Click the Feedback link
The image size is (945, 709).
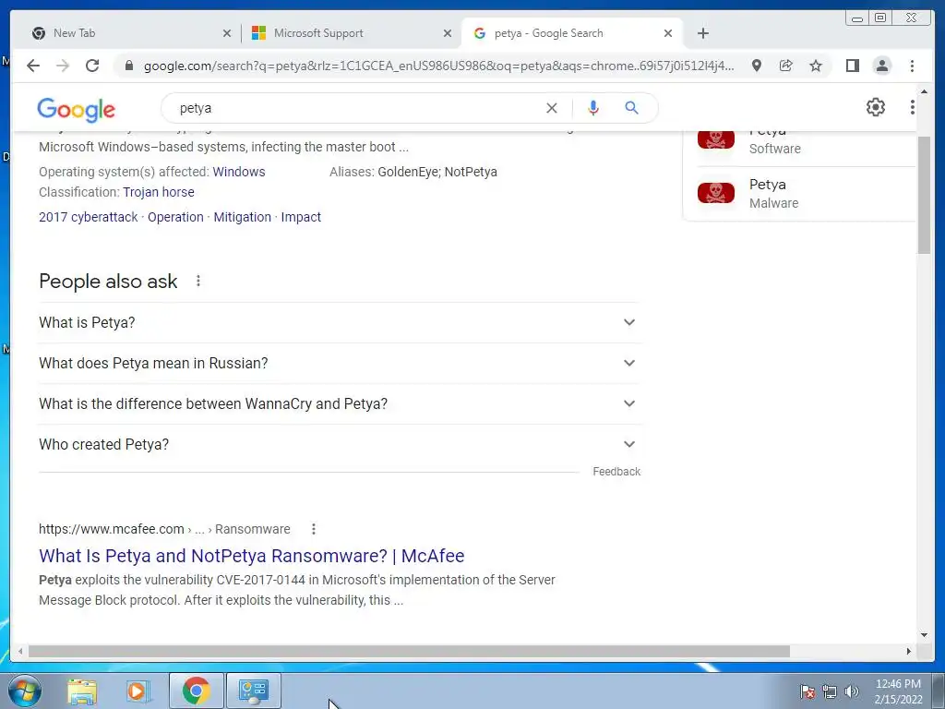click(616, 472)
